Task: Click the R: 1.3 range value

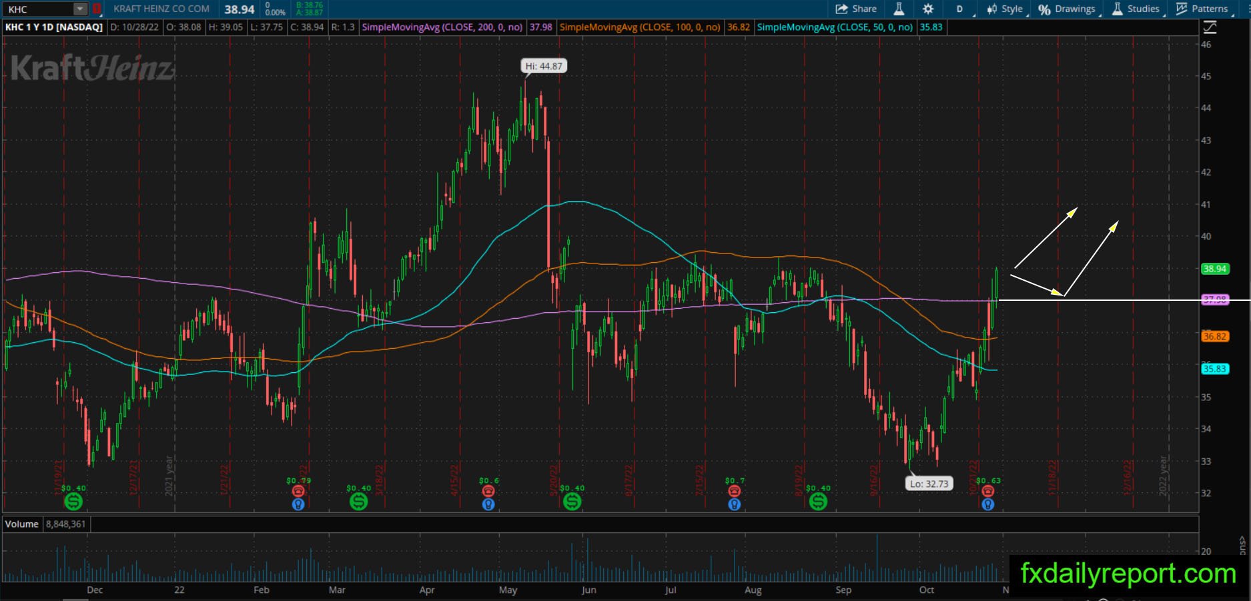Action: coord(343,27)
